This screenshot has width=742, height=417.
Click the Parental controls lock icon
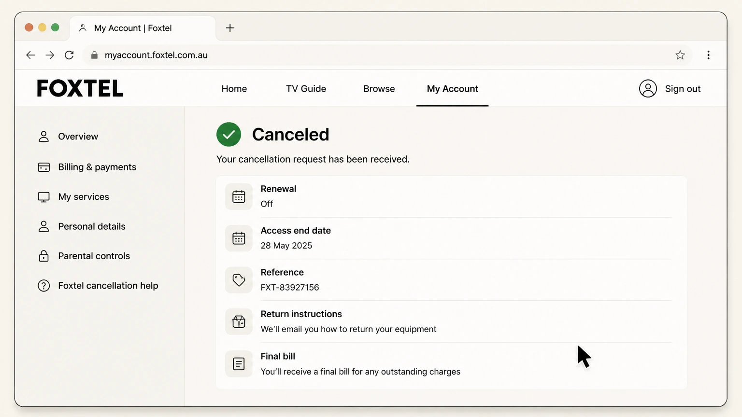point(43,256)
